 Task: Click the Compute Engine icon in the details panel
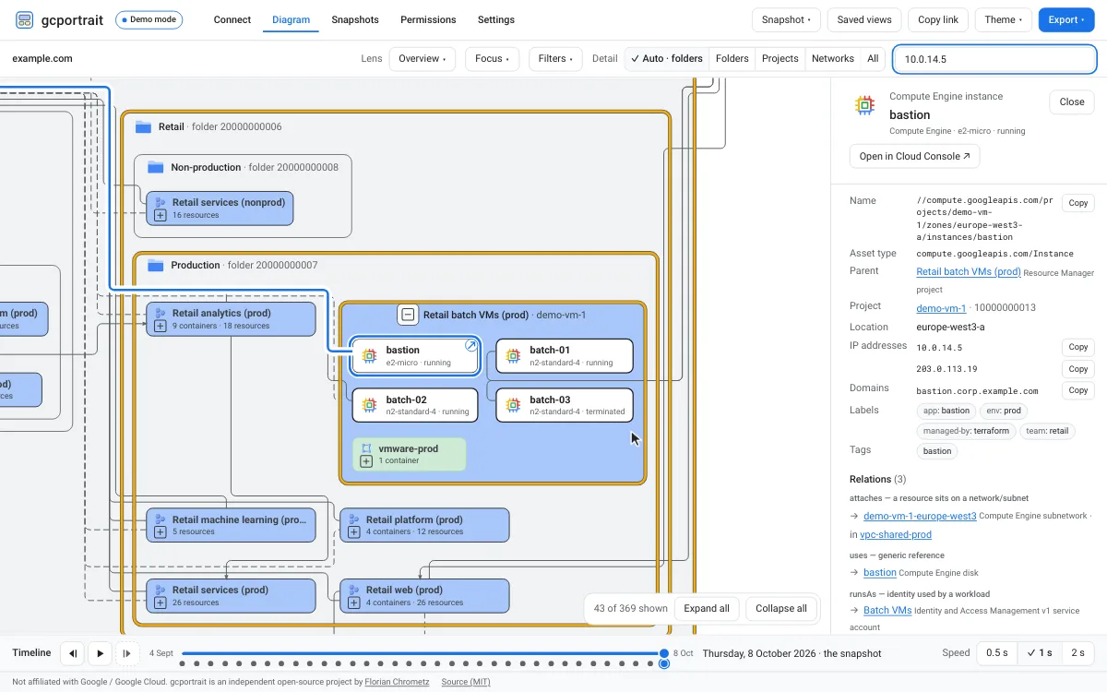[864, 104]
